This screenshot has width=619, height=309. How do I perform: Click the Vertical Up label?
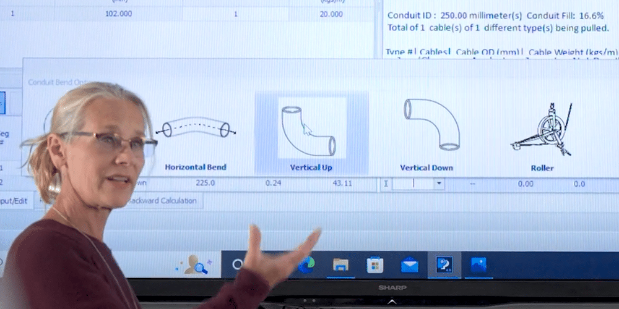(x=311, y=167)
